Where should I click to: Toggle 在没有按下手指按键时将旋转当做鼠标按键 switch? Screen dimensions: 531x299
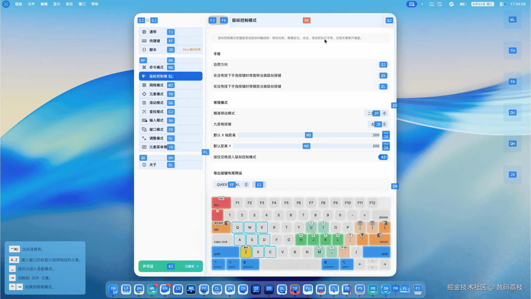(383, 75)
